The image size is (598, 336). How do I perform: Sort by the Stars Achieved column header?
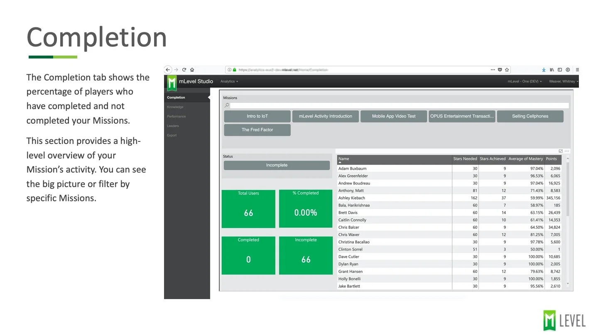coord(493,159)
